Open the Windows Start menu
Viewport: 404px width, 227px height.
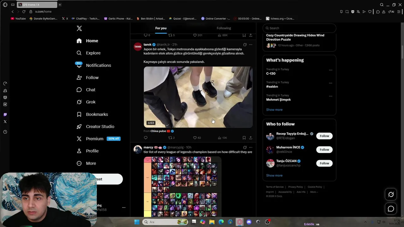[137, 222]
